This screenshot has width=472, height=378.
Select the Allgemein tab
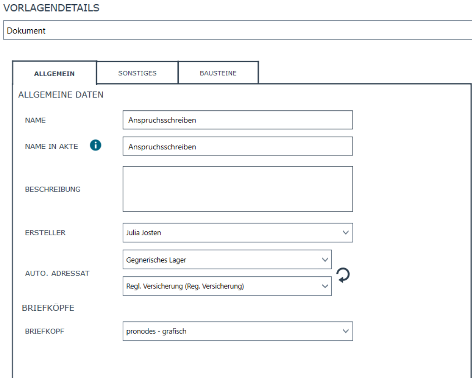click(x=54, y=74)
